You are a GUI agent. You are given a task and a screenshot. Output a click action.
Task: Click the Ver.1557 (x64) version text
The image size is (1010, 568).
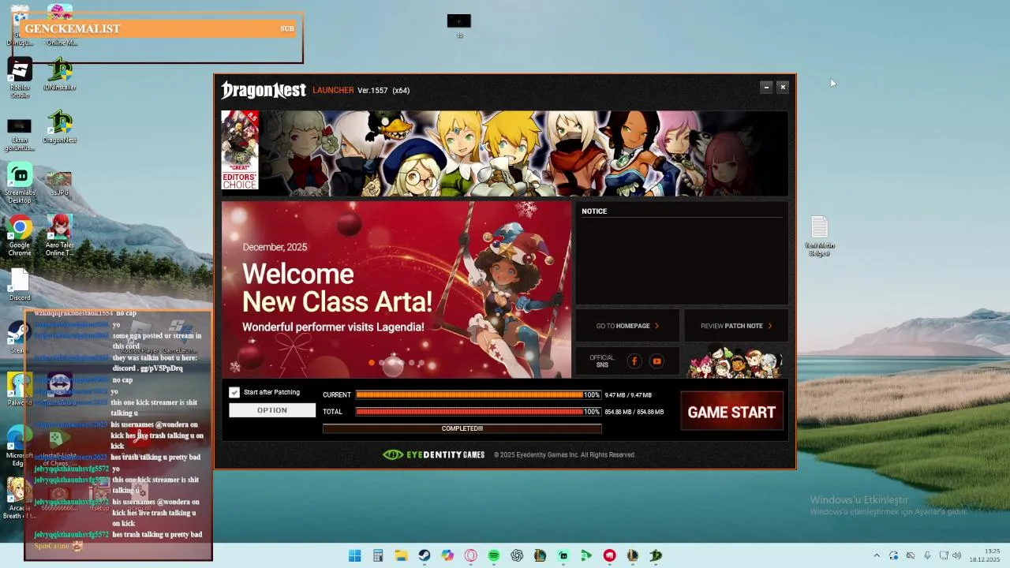(x=383, y=90)
